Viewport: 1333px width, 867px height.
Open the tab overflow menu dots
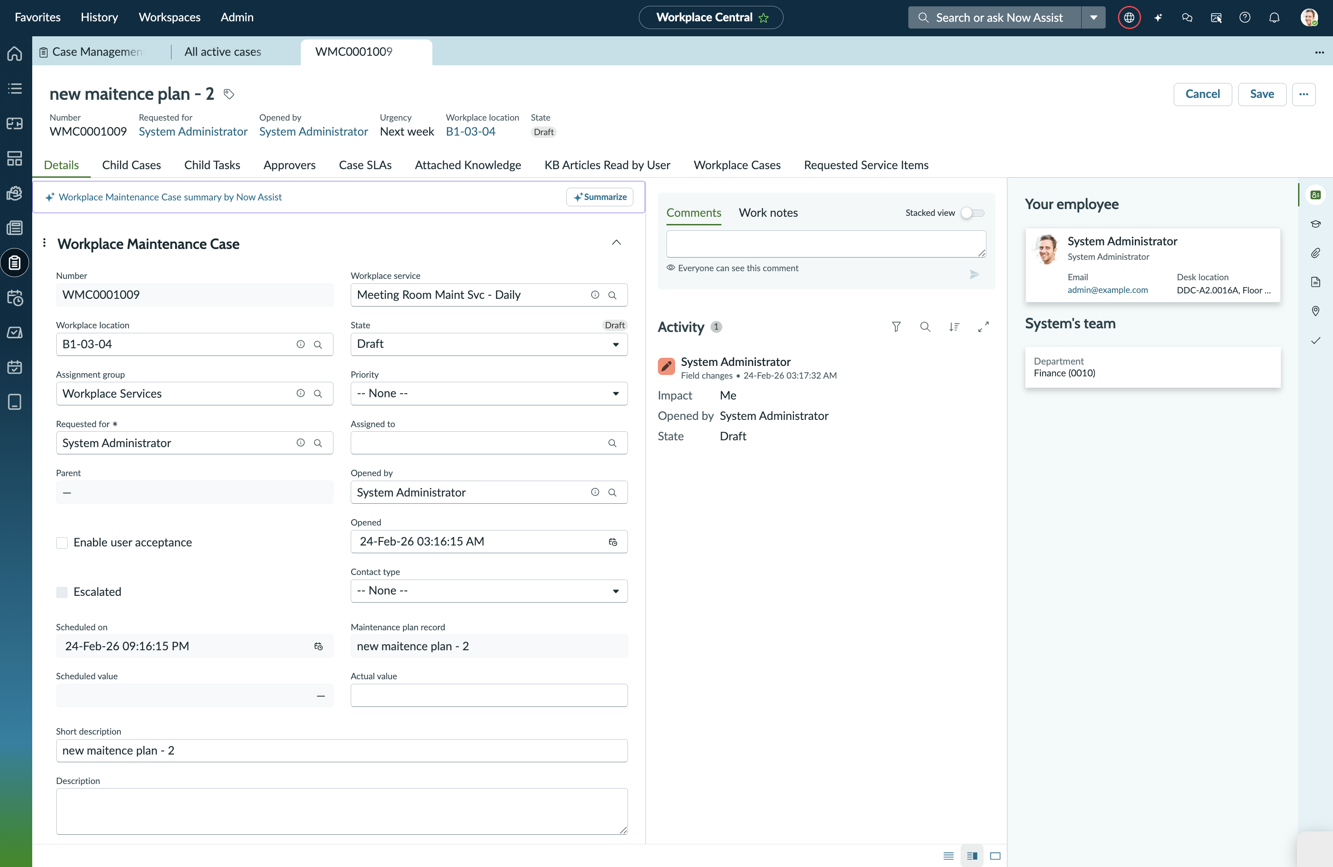(x=1319, y=52)
